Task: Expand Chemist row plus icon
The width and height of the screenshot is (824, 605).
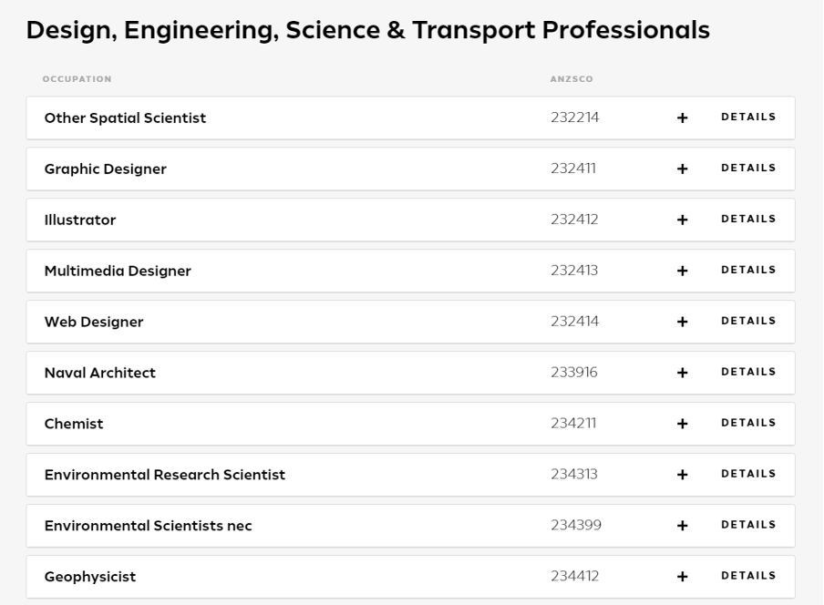Action: [683, 425]
